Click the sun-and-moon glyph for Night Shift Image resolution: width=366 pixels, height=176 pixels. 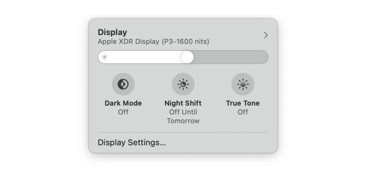(183, 84)
